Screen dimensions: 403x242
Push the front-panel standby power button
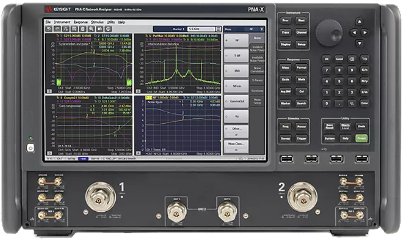30,148
